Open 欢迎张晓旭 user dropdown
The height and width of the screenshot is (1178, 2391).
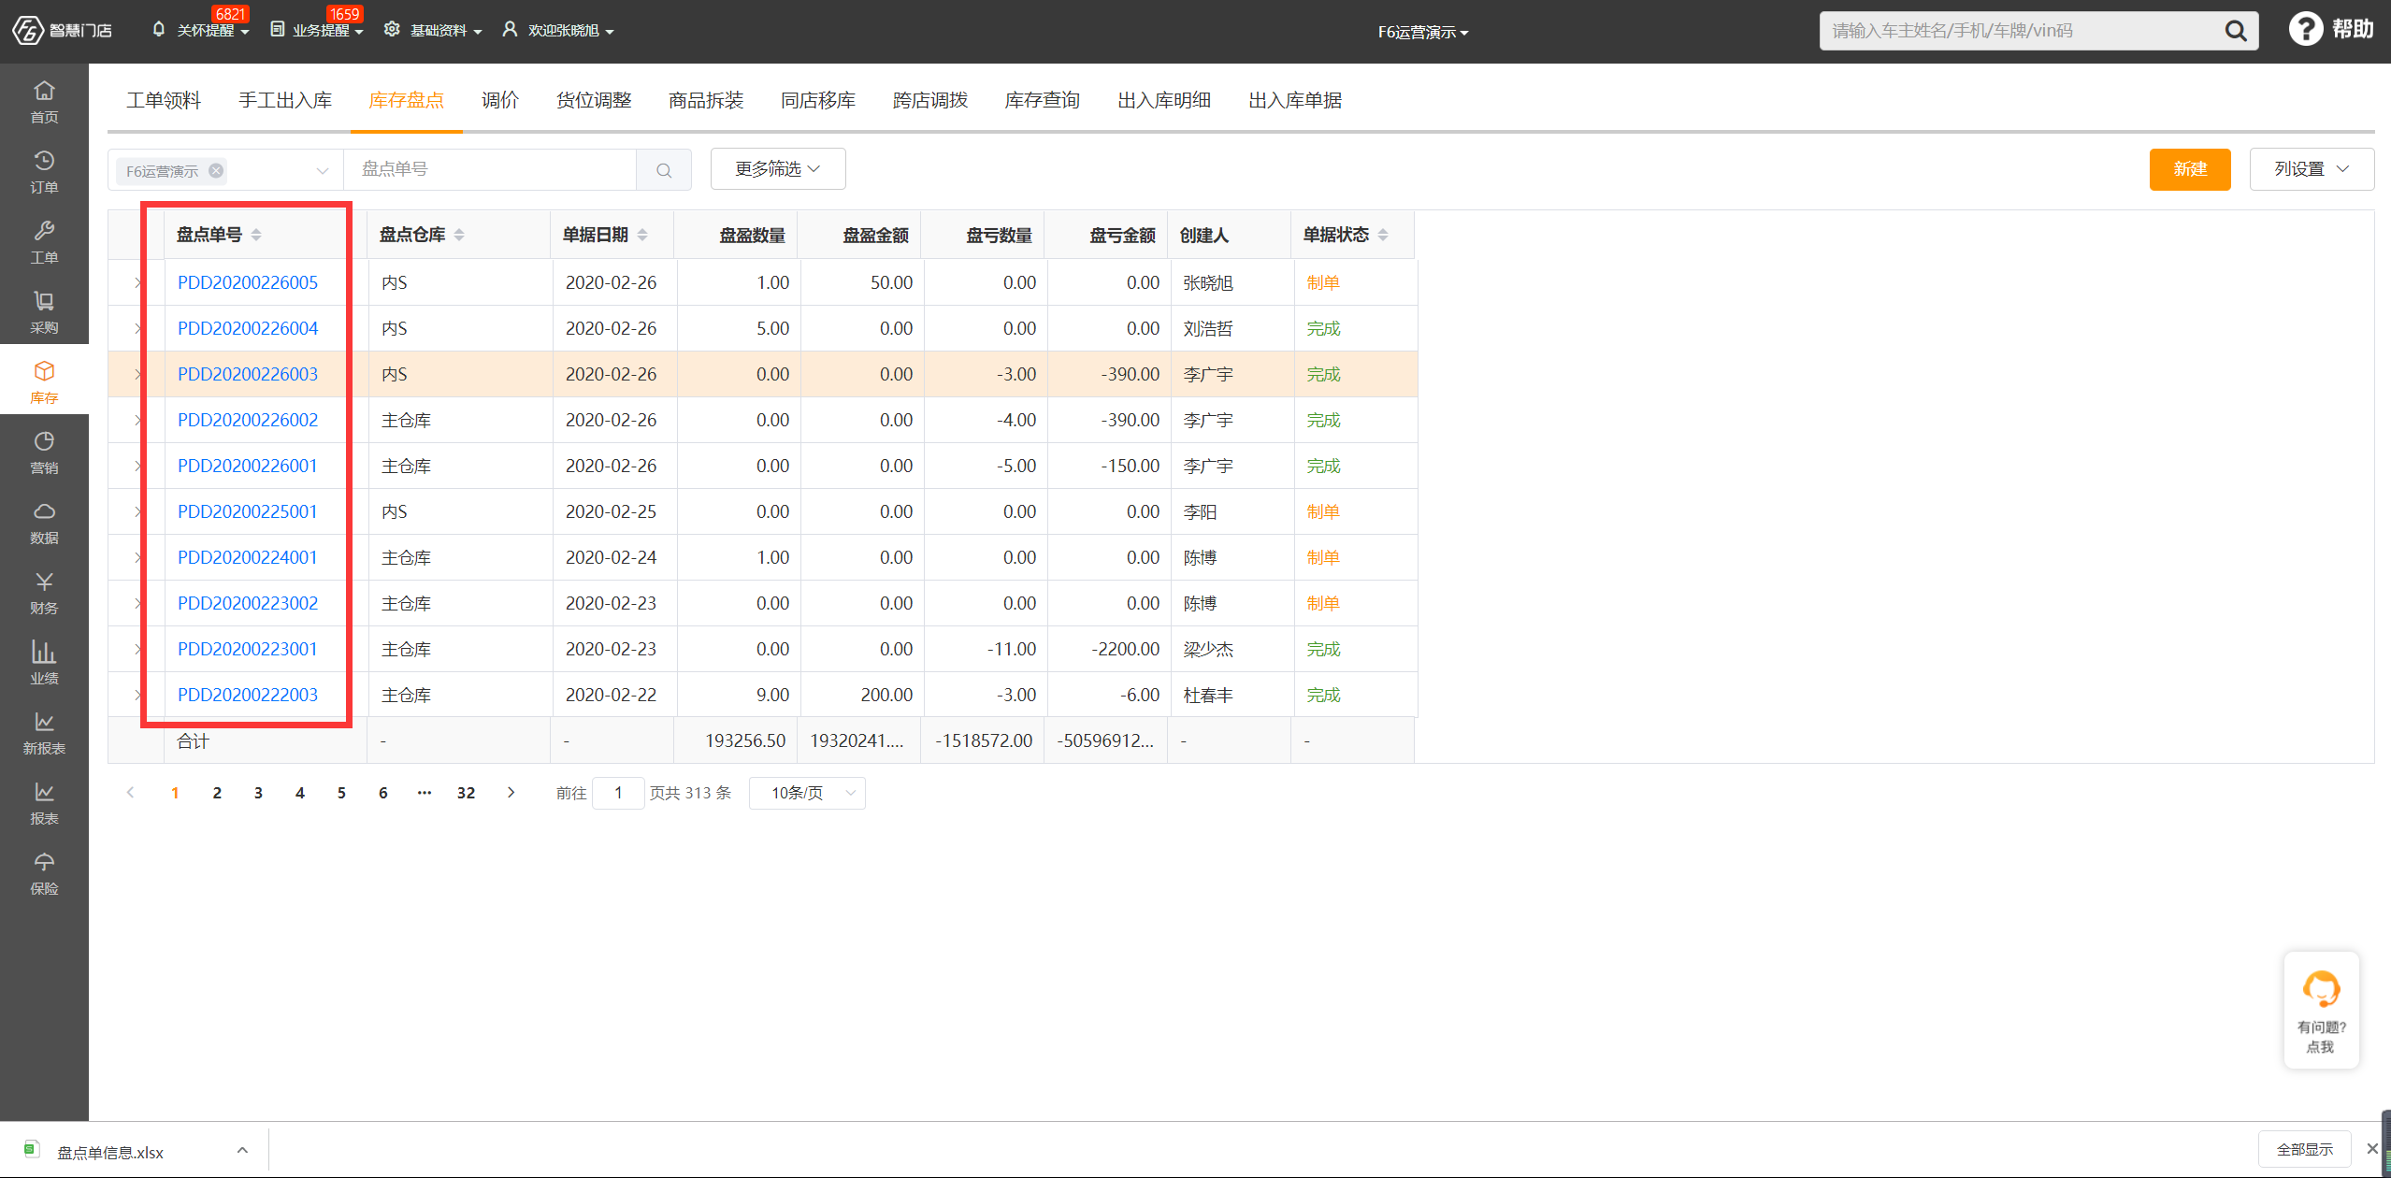pos(558,30)
